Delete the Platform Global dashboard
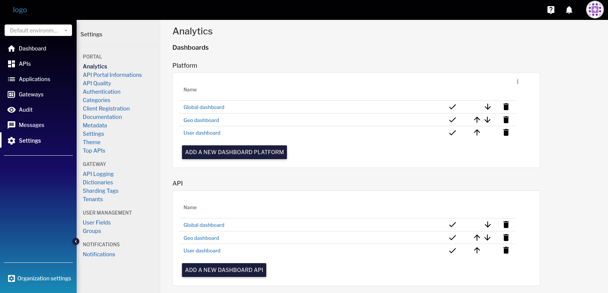This screenshot has width=608, height=293. (x=506, y=107)
